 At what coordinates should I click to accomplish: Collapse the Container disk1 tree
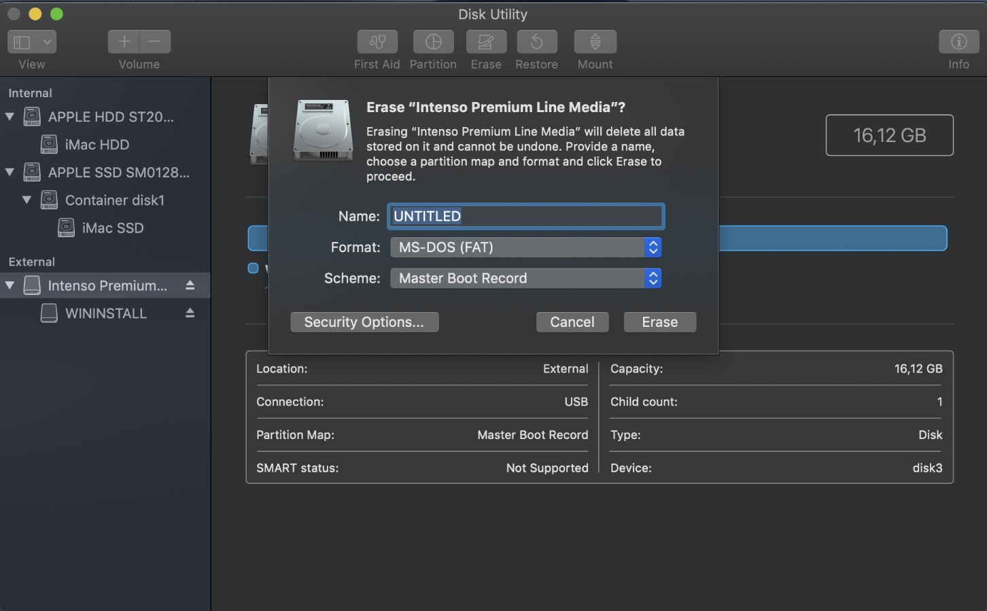[27, 200]
